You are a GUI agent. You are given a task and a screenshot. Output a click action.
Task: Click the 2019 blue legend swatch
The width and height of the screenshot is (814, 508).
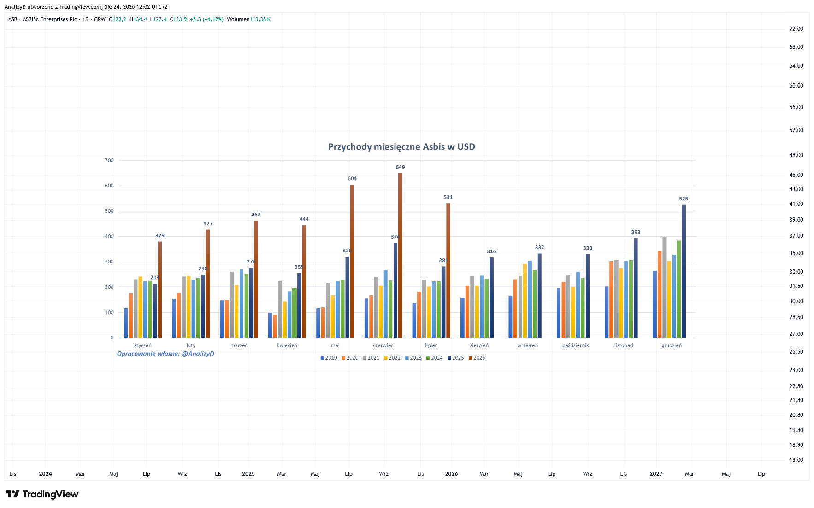tap(322, 358)
